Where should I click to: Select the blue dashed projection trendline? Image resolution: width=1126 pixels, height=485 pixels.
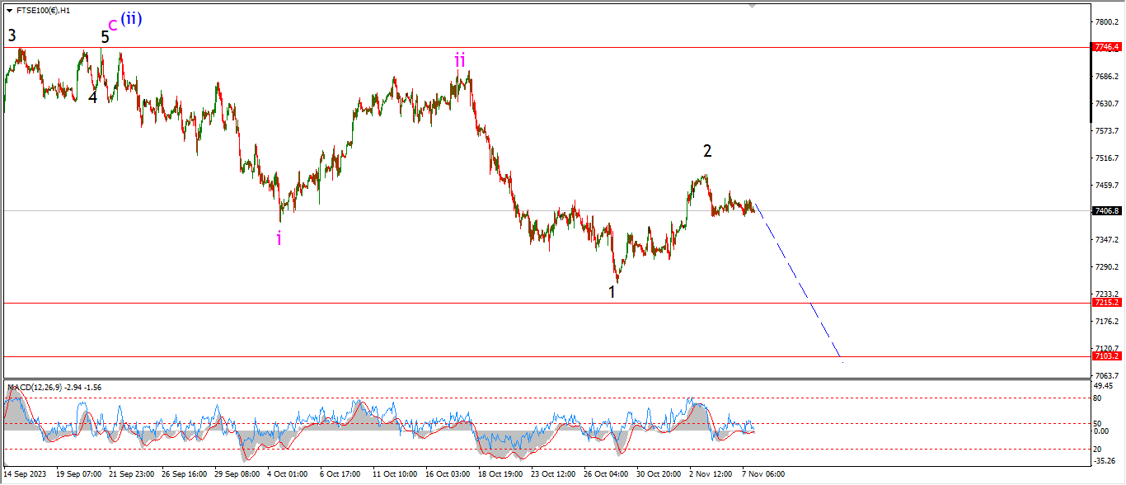click(800, 282)
